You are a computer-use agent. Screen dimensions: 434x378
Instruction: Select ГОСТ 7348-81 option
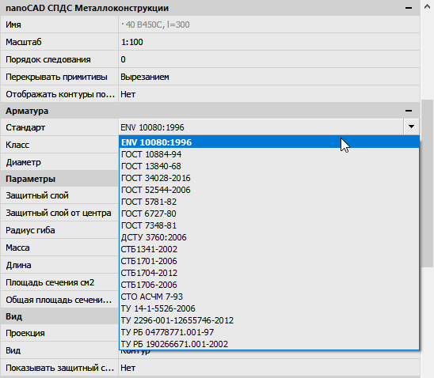tap(269, 225)
